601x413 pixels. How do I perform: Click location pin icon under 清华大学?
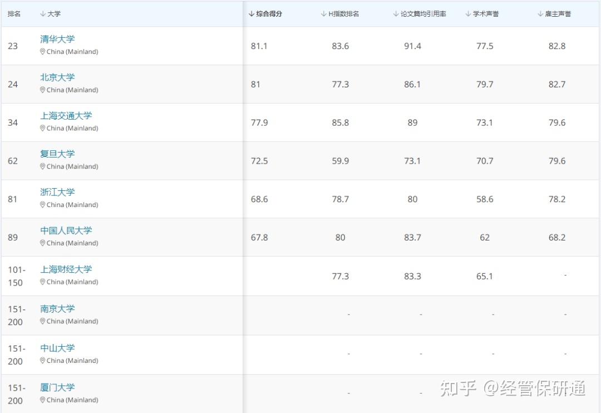coord(42,51)
